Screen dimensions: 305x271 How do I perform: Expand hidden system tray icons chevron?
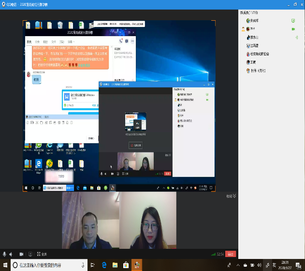[x=238, y=265]
